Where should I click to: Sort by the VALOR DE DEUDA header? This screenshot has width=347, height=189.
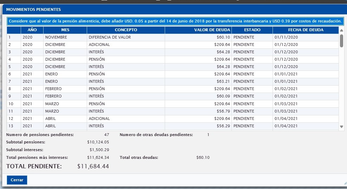(x=198, y=30)
